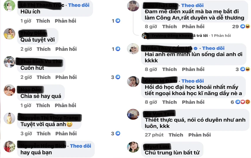This screenshot has width=251, height=158.
Task: Follow the 'hay quá bạn' commenter via Theo dõi
Action: [81, 146]
